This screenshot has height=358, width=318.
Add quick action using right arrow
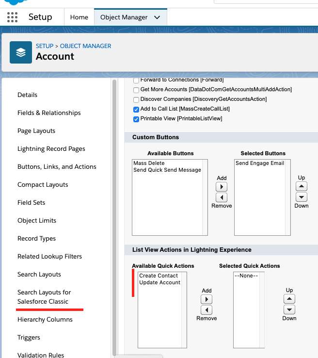(207, 299)
